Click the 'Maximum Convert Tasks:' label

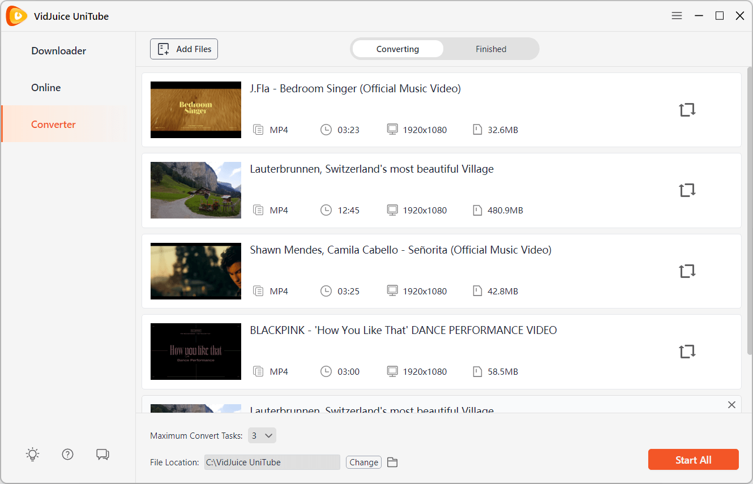pyautogui.click(x=196, y=436)
